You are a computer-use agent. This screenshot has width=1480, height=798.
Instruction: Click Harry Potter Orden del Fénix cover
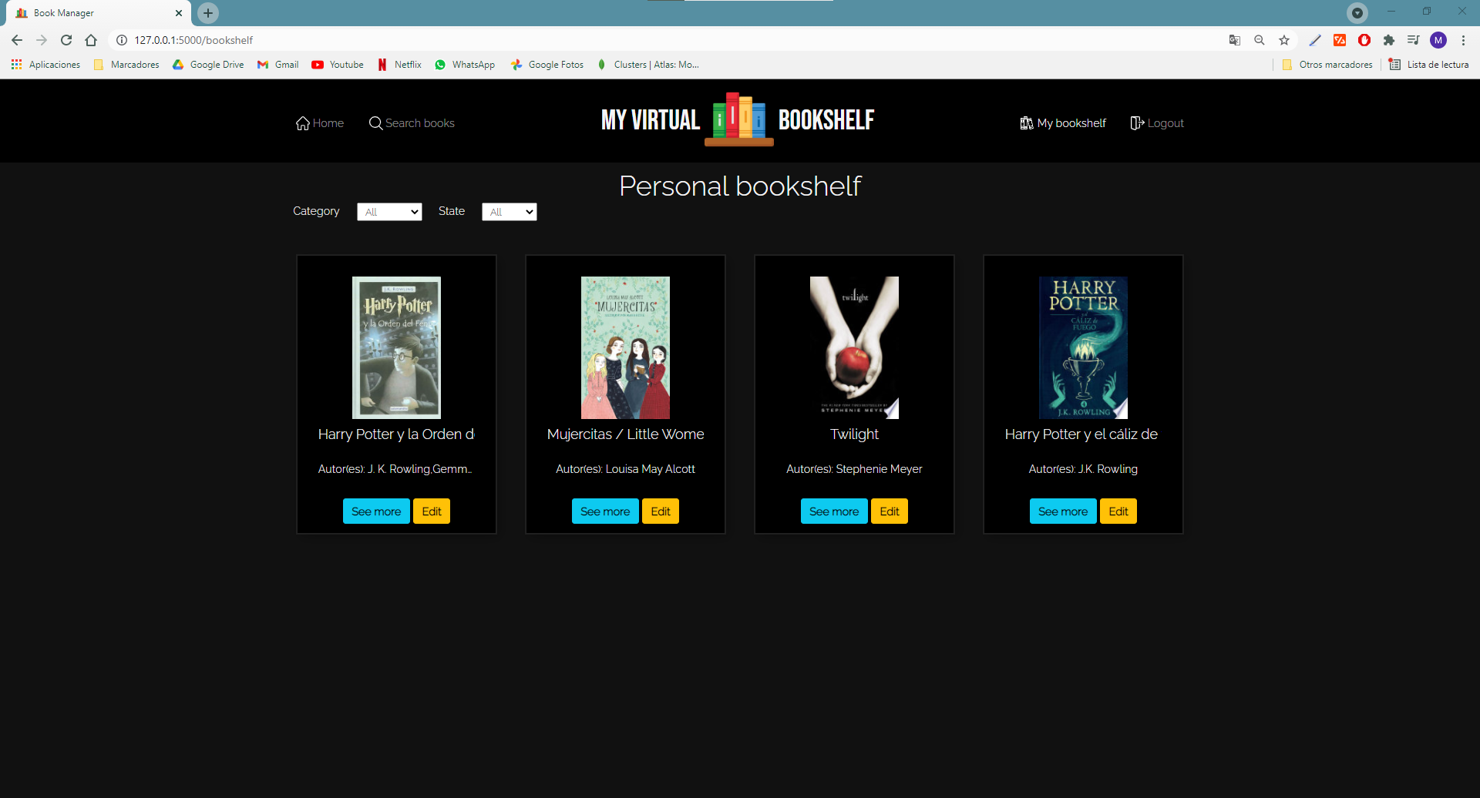click(396, 347)
